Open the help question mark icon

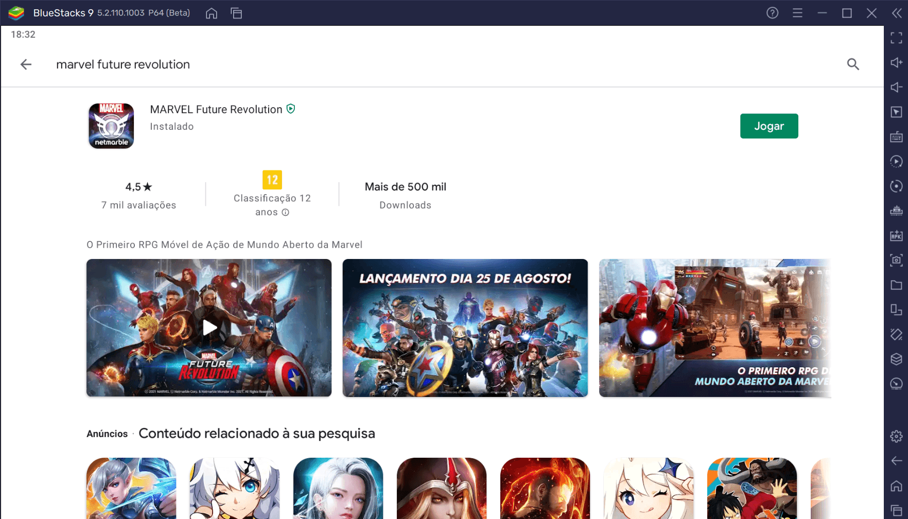(772, 13)
